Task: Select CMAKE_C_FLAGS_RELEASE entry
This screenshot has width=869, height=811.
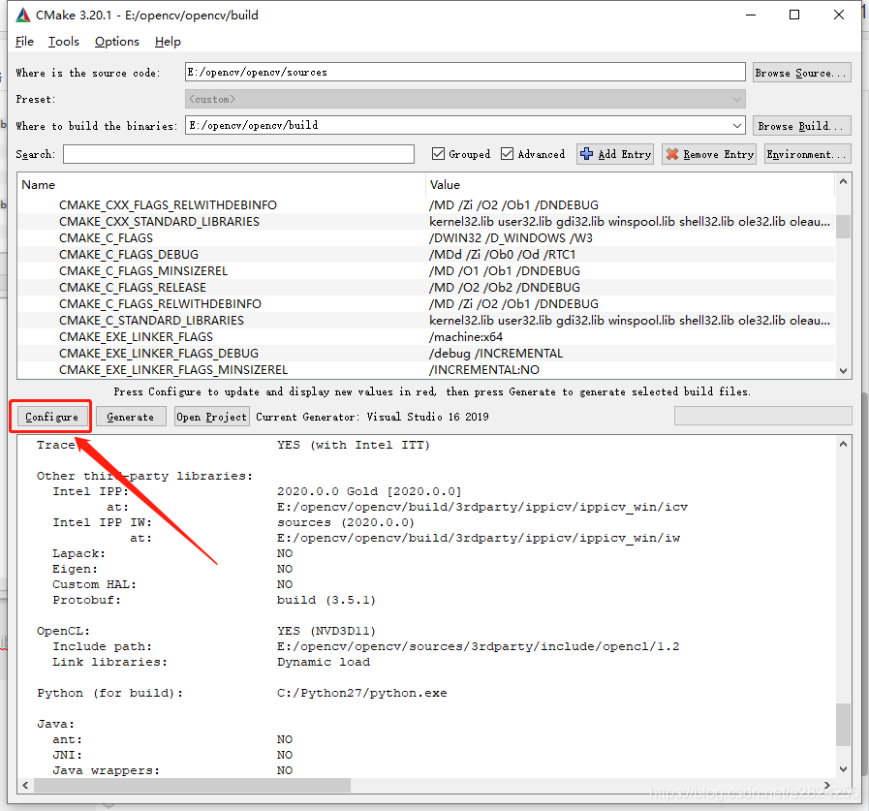Action: click(133, 288)
